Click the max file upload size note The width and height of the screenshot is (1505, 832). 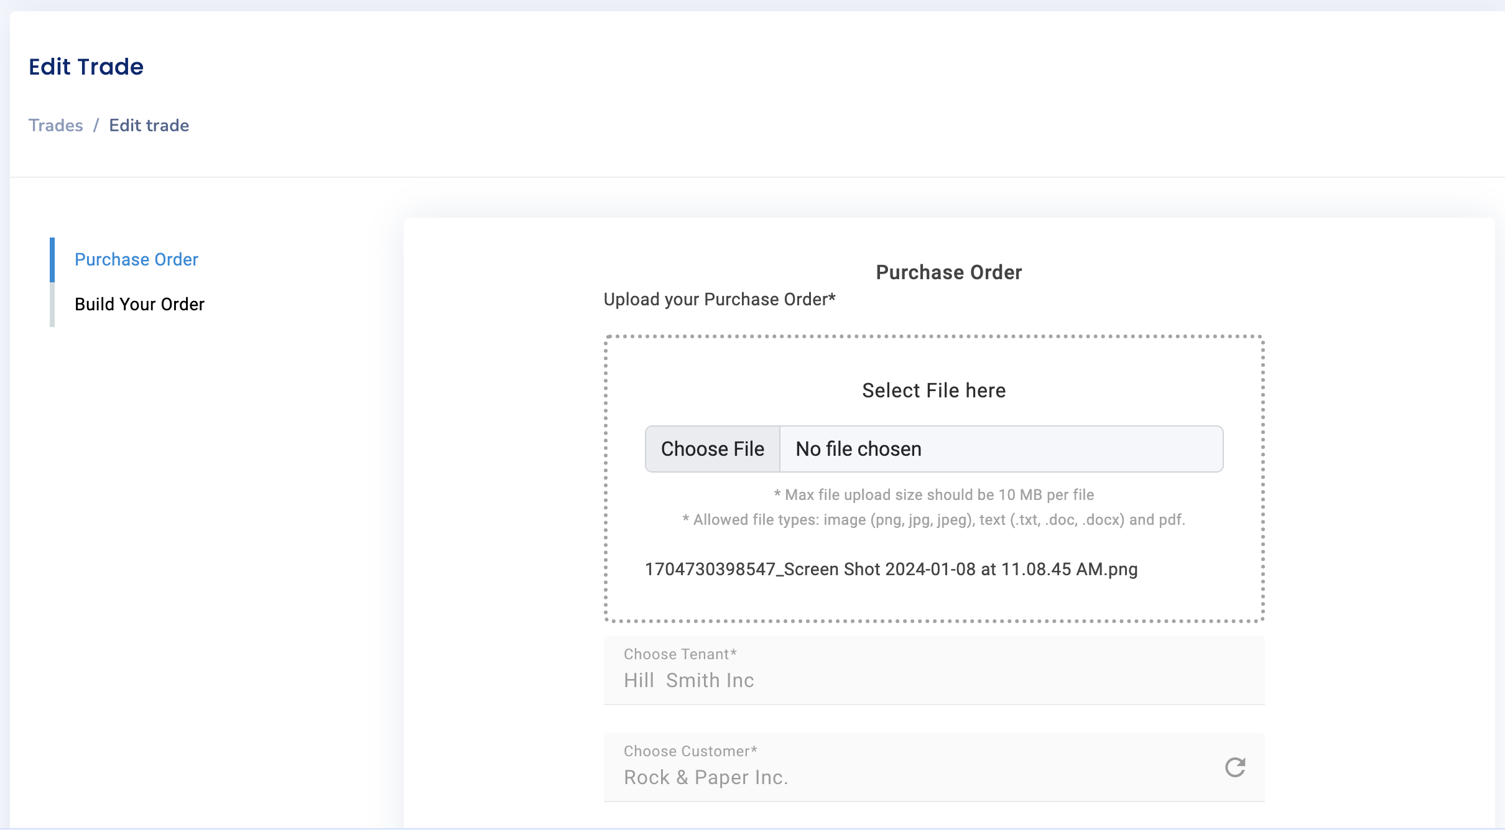(933, 495)
